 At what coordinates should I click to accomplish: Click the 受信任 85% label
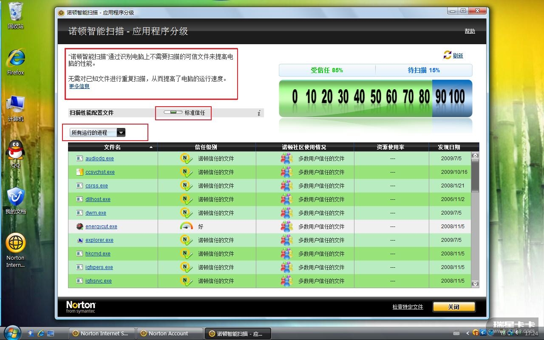[327, 70]
